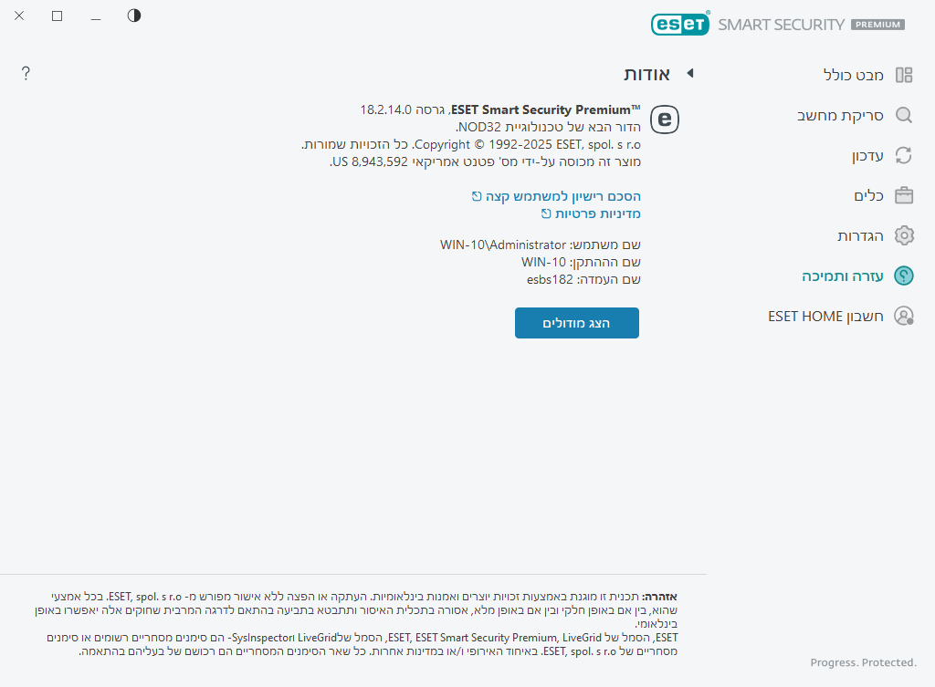Click the אודות page heading
Image resolution: width=935 pixels, height=687 pixels.
647,74
